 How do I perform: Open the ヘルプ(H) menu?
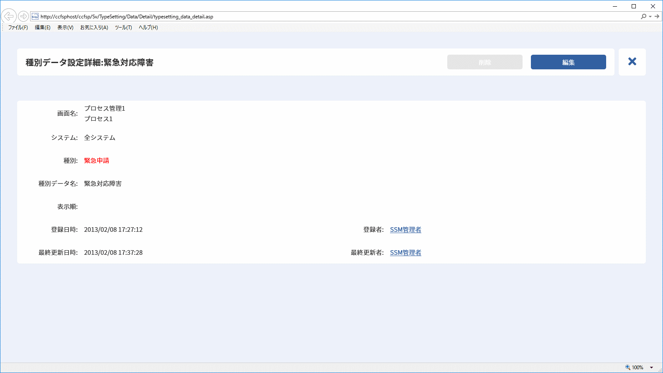(148, 28)
